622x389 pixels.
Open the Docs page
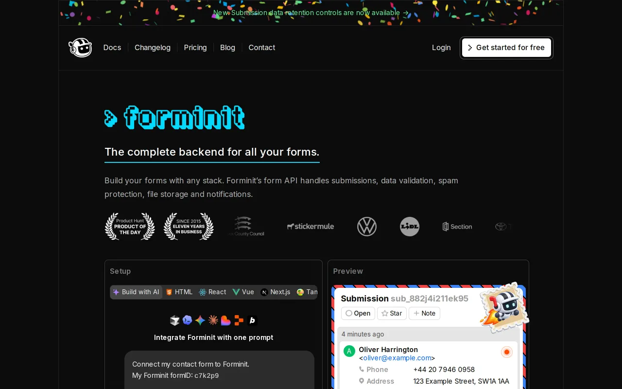(x=112, y=48)
